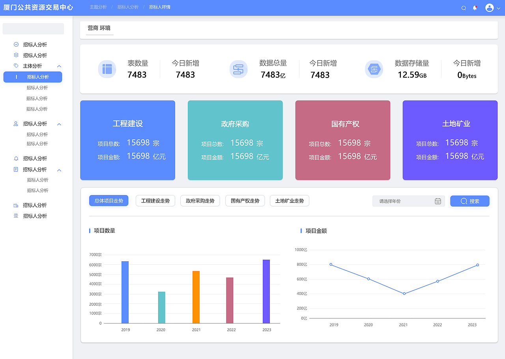This screenshot has width=505, height=359.
Task: Click the 数据存储量 label
Action: click(x=412, y=63)
